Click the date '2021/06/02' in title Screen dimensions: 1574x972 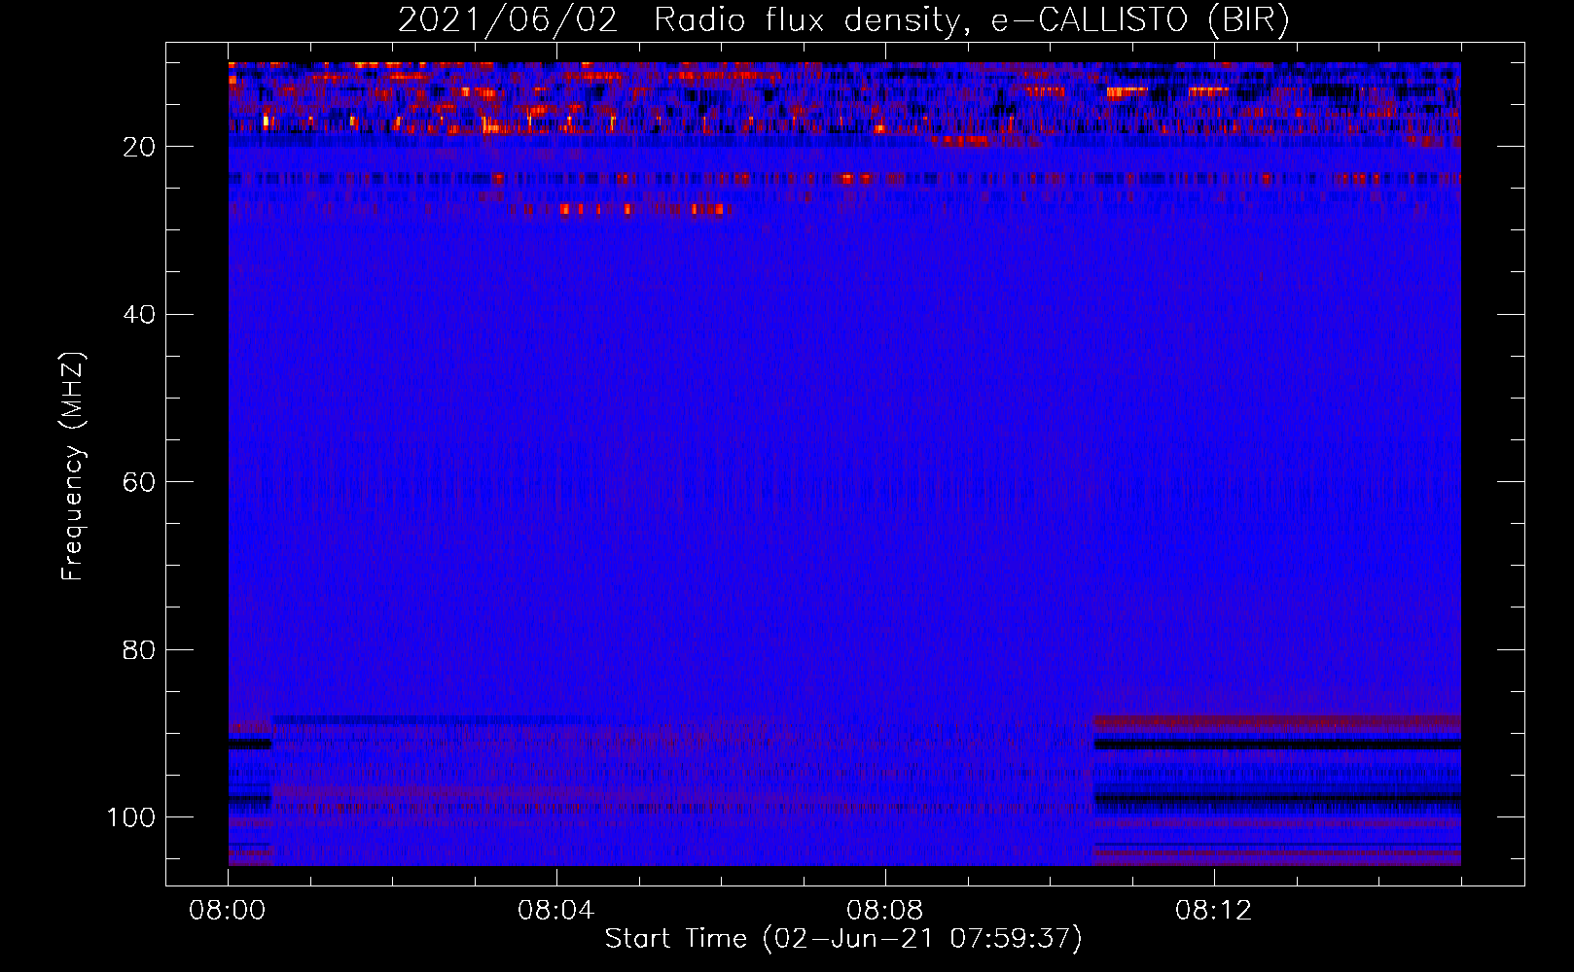508,20
